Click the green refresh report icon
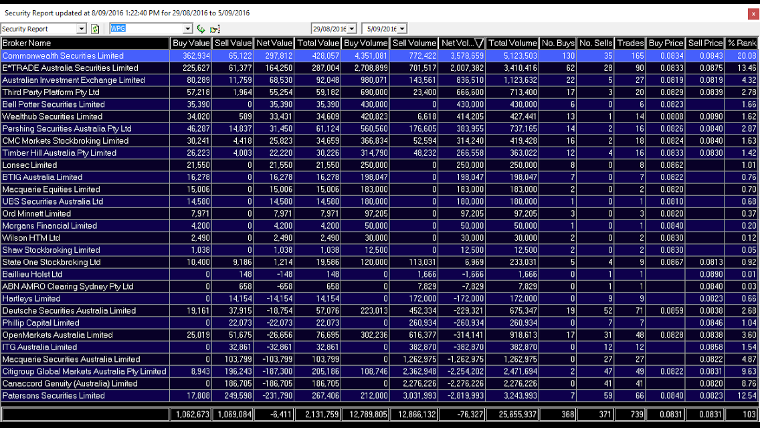Image resolution: width=760 pixels, height=428 pixels. pos(95,29)
